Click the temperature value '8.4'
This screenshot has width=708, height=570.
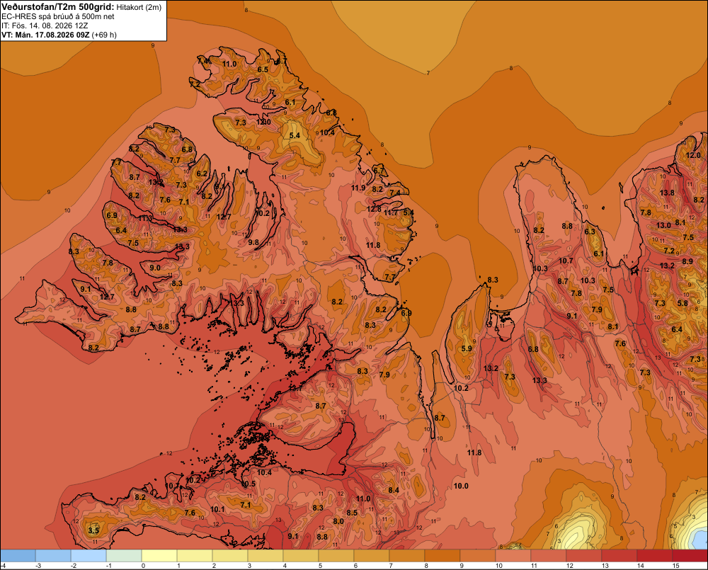[394, 490]
